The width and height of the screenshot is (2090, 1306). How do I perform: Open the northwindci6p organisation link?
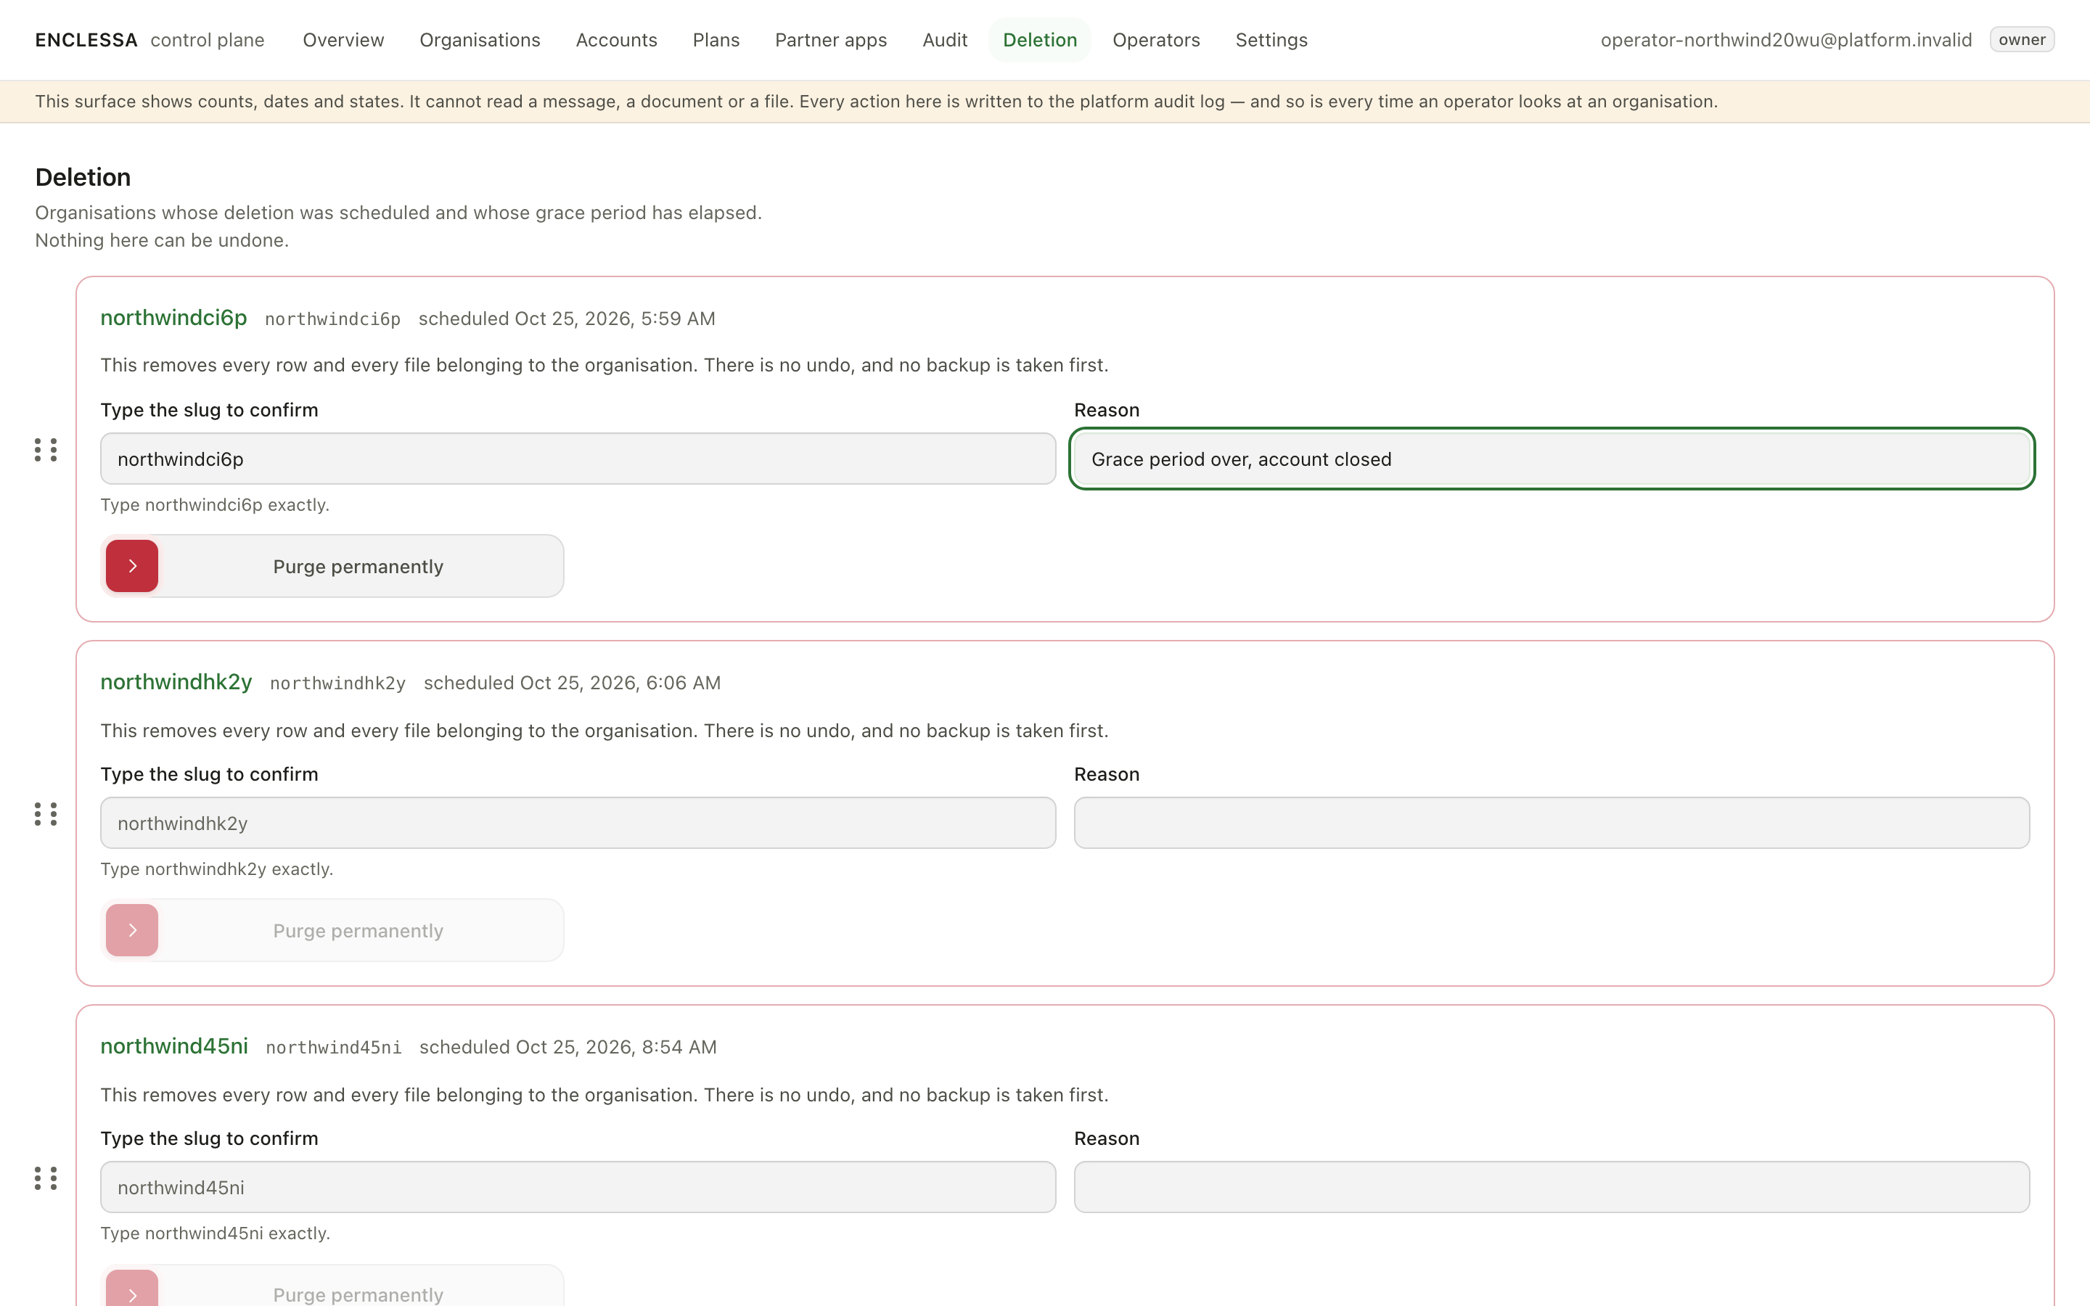173,318
